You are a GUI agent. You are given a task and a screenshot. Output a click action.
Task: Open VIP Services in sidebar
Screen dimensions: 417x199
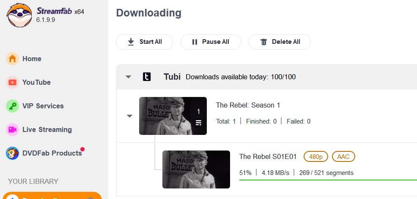tap(43, 106)
